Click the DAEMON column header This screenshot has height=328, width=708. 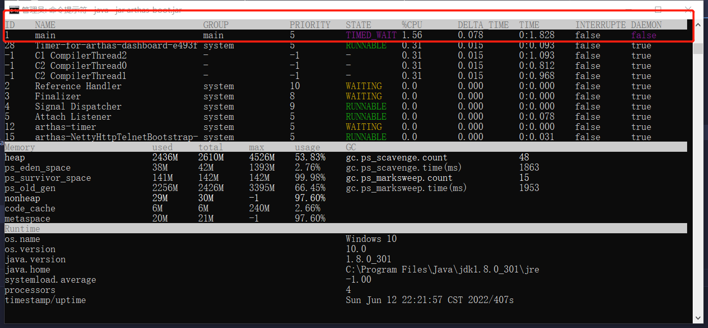646,25
